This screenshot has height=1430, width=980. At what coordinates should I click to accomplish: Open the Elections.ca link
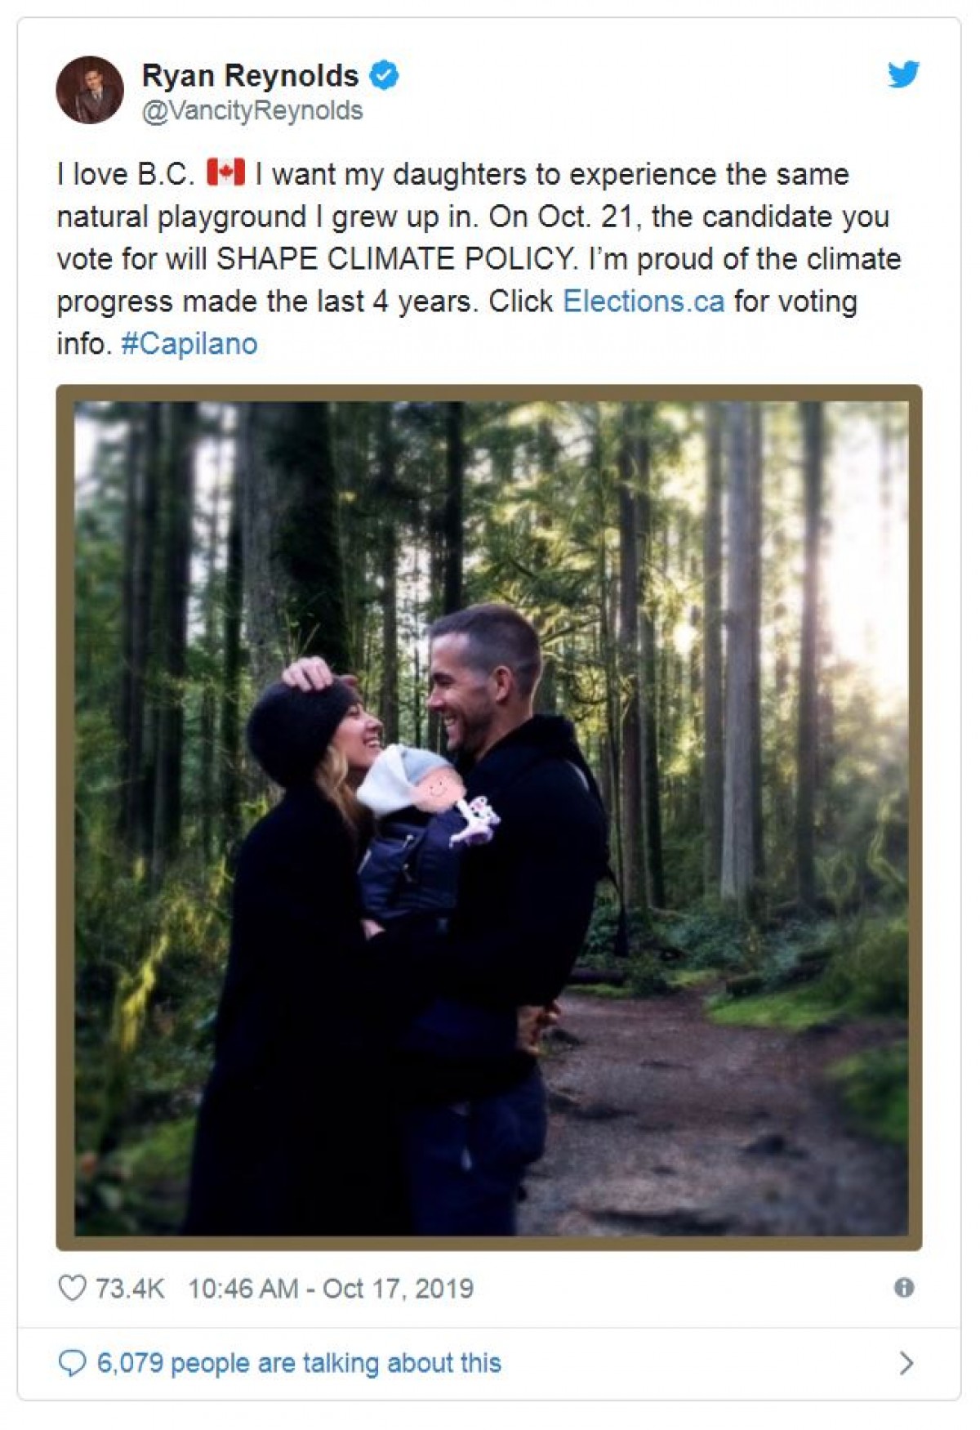point(644,302)
